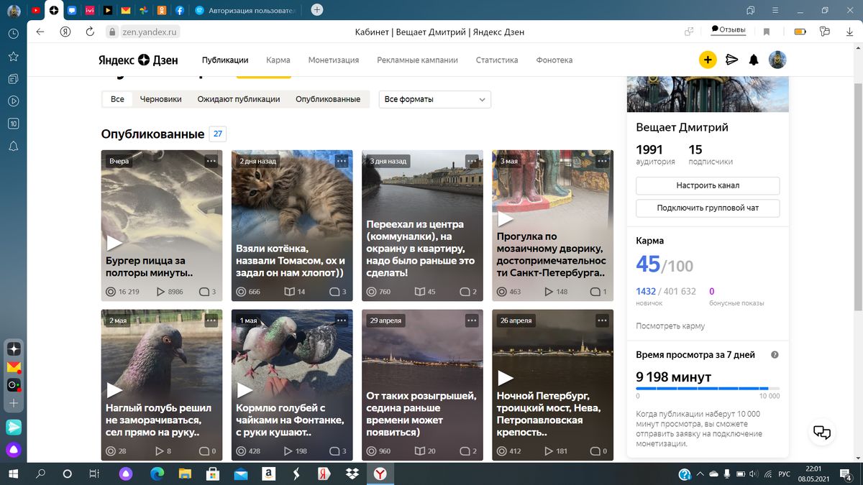Open the Карма tab

point(278,60)
